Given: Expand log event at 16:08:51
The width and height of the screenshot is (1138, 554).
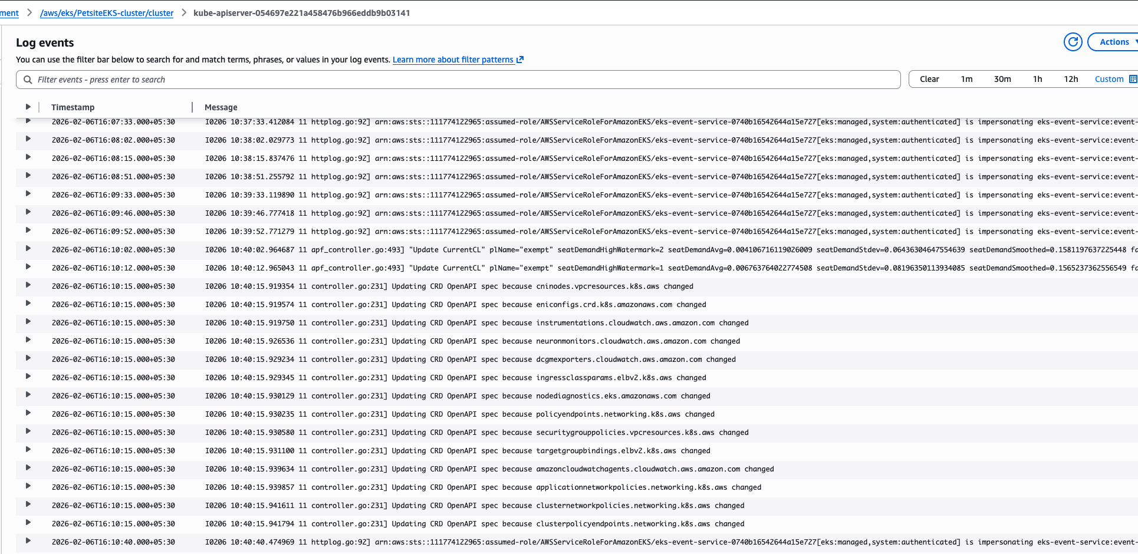Looking at the screenshot, I should [x=28, y=176].
